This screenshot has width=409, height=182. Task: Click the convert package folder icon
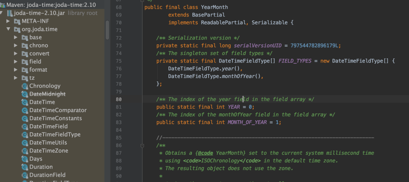pos(25,53)
